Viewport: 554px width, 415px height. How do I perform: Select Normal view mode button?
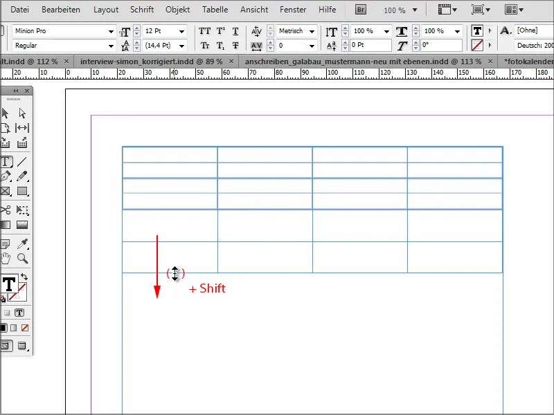pyautogui.click(x=6, y=346)
